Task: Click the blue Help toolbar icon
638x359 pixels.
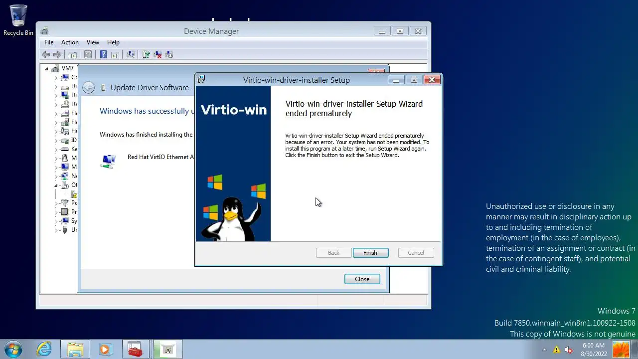Action: tap(103, 55)
